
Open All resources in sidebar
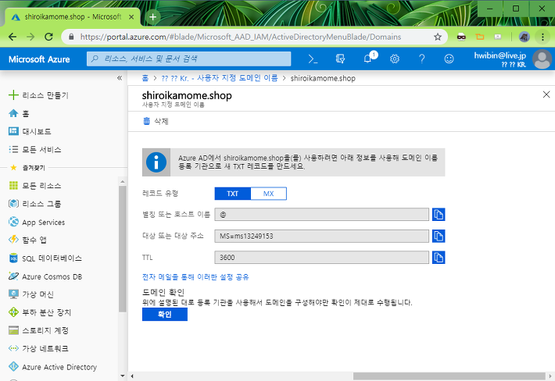[x=34, y=186]
